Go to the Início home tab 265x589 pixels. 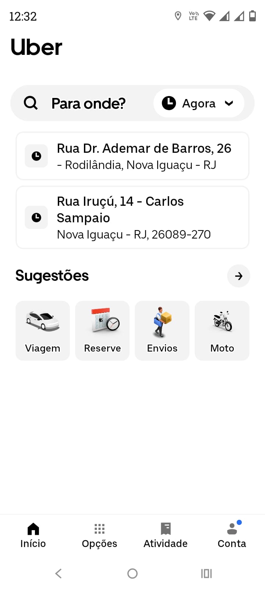pyautogui.click(x=33, y=535)
